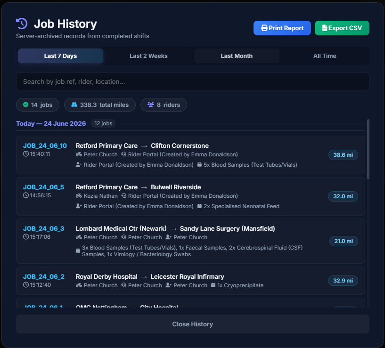
Task: Show All Time job history
Action: coord(325,56)
